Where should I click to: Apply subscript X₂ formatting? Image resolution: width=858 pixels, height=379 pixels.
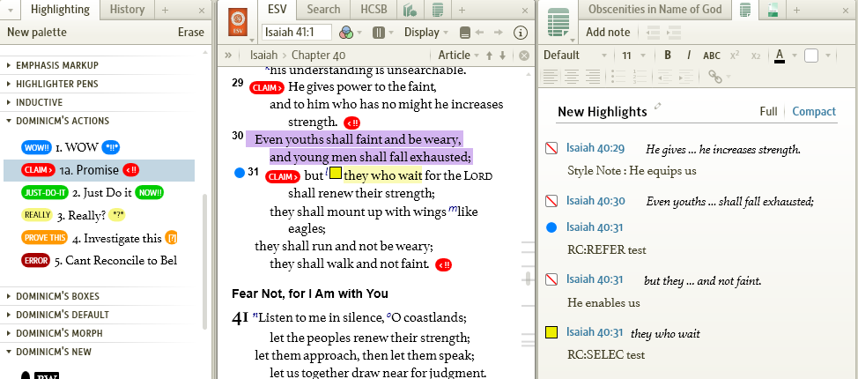click(x=756, y=56)
